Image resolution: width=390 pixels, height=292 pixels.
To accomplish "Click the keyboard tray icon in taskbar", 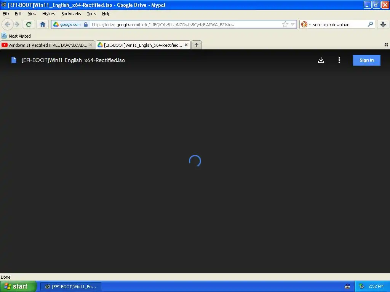I will (x=347, y=287).
